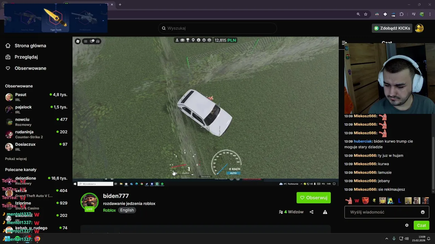This screenshot has width=435, height=244.
Task: Click Mlekosz666 name beside 'sie reklmaujesz'
Action: click(x=365, y=189)
